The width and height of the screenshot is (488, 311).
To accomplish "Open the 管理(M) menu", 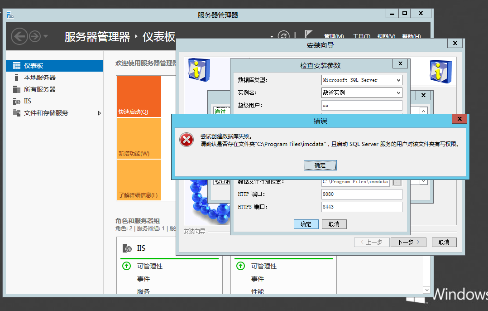I will coord(334,36).
